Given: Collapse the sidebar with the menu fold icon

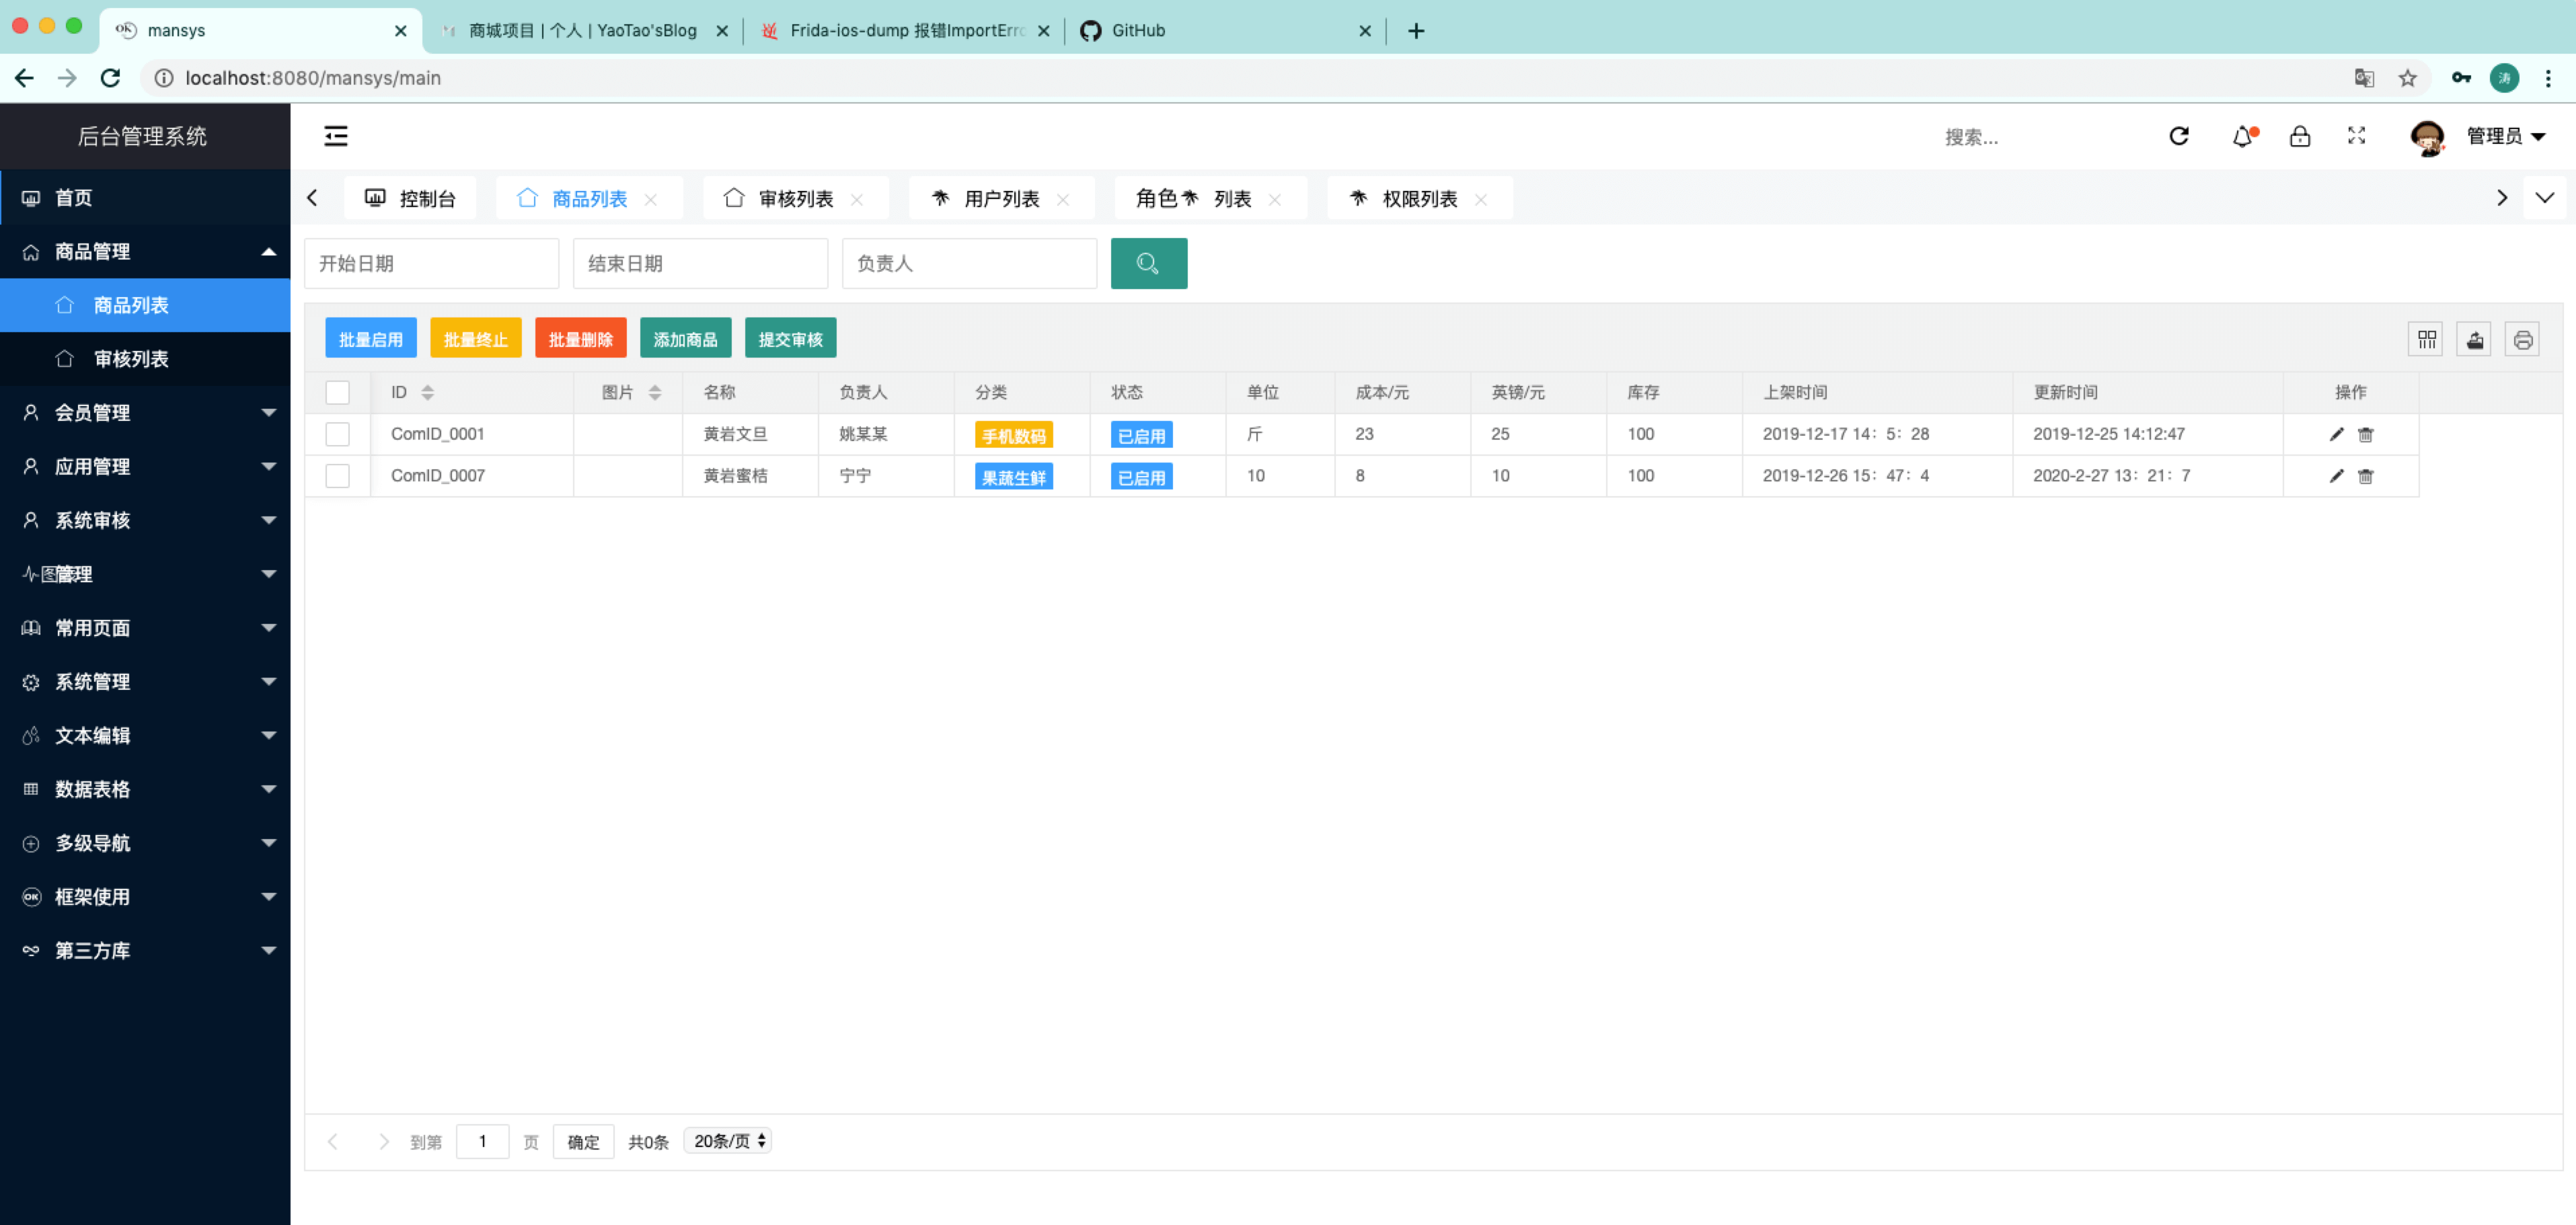Looking at the screenshot, I should 336,136.
